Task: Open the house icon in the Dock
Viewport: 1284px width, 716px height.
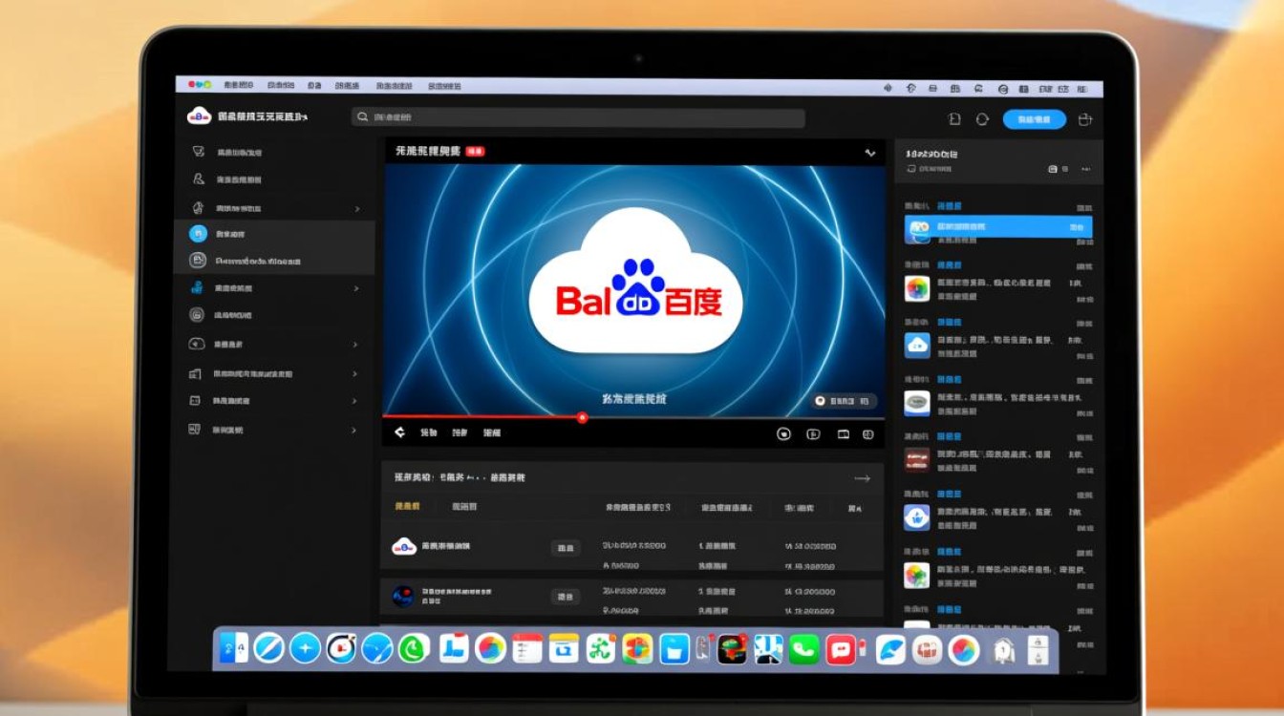Action: (x=1003, y=650)
